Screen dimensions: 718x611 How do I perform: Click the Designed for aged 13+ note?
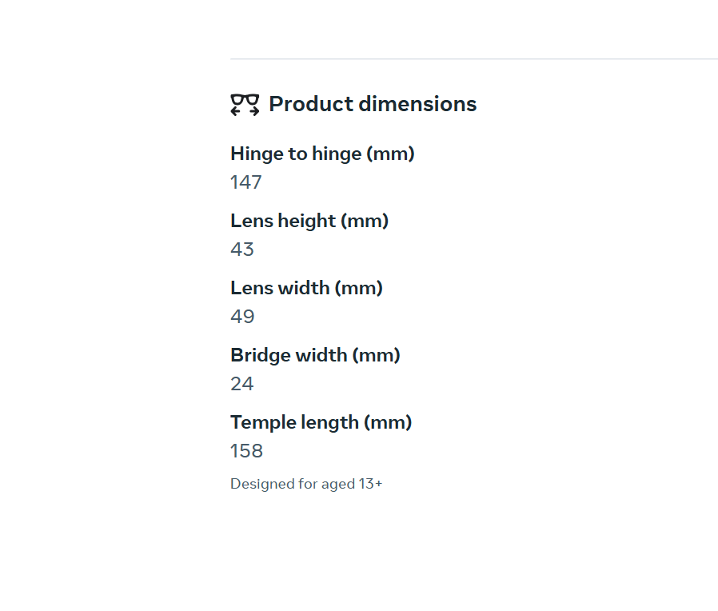click(x=306, y=484)
